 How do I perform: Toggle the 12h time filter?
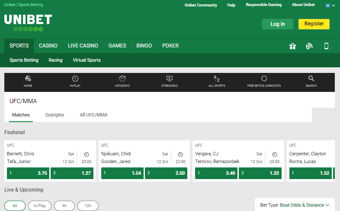click(88, 206)
